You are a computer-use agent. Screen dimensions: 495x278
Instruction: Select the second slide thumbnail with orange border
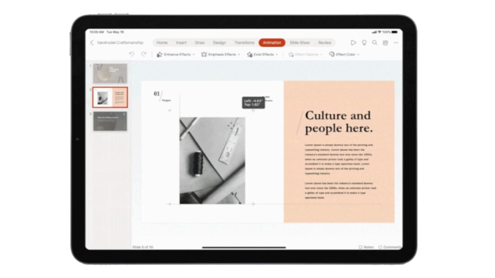(110, 97)
